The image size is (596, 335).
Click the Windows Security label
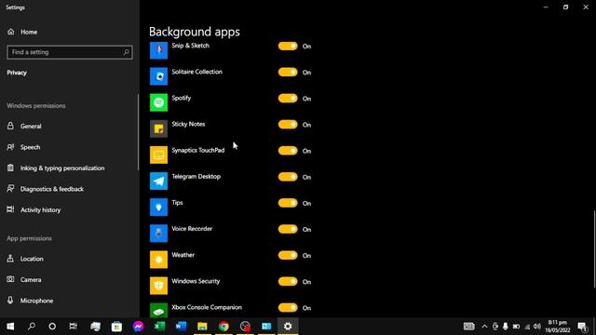196,281
